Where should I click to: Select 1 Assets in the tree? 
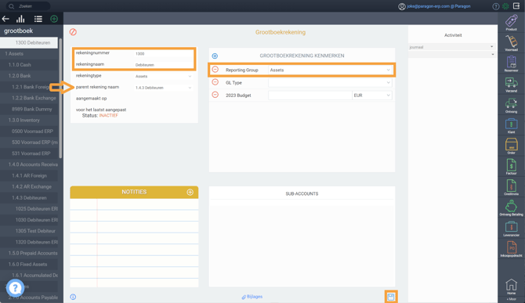click(29, 53)
